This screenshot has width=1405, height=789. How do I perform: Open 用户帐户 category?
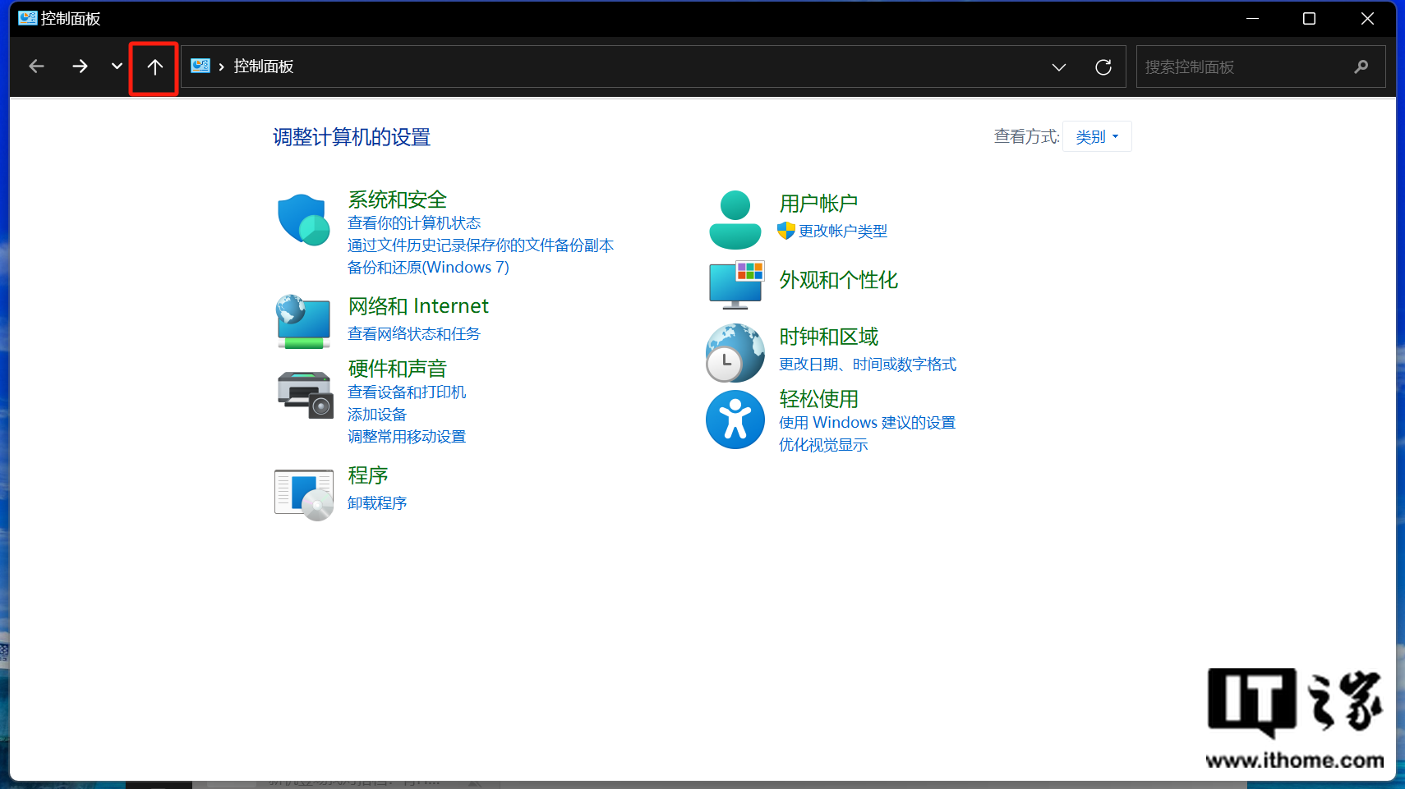[x=819, y=204]
